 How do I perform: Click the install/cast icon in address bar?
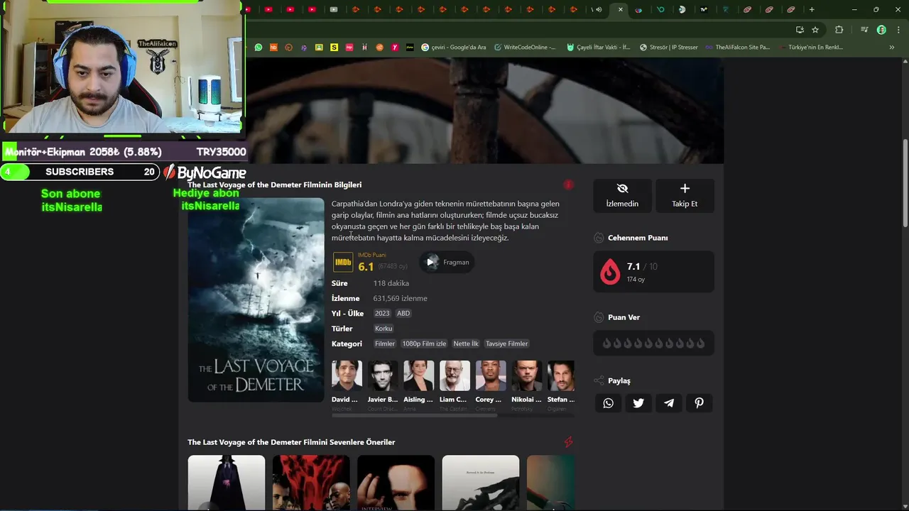pos(800,30)
